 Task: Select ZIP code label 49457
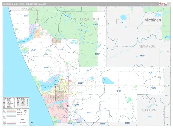coord(97,54)
